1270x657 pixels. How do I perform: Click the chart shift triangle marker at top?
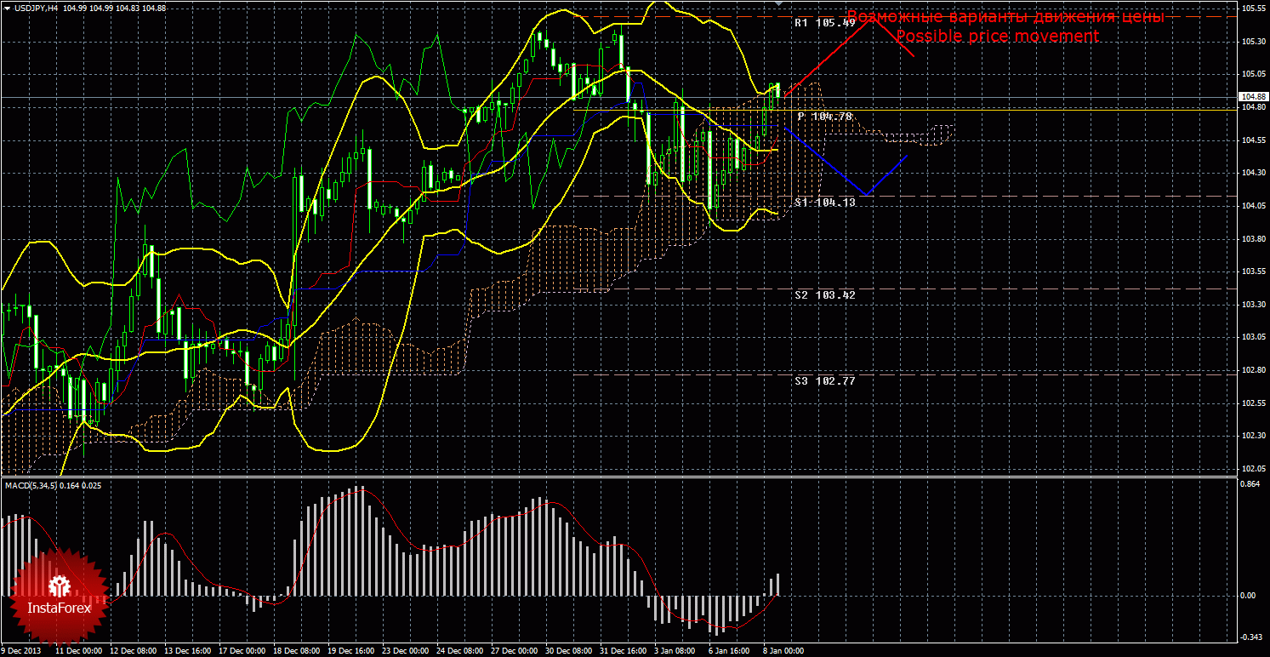778,4
